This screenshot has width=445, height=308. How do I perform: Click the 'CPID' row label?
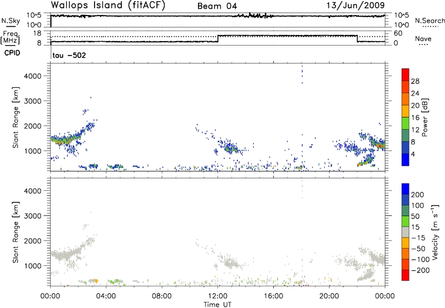click(12, 53)
